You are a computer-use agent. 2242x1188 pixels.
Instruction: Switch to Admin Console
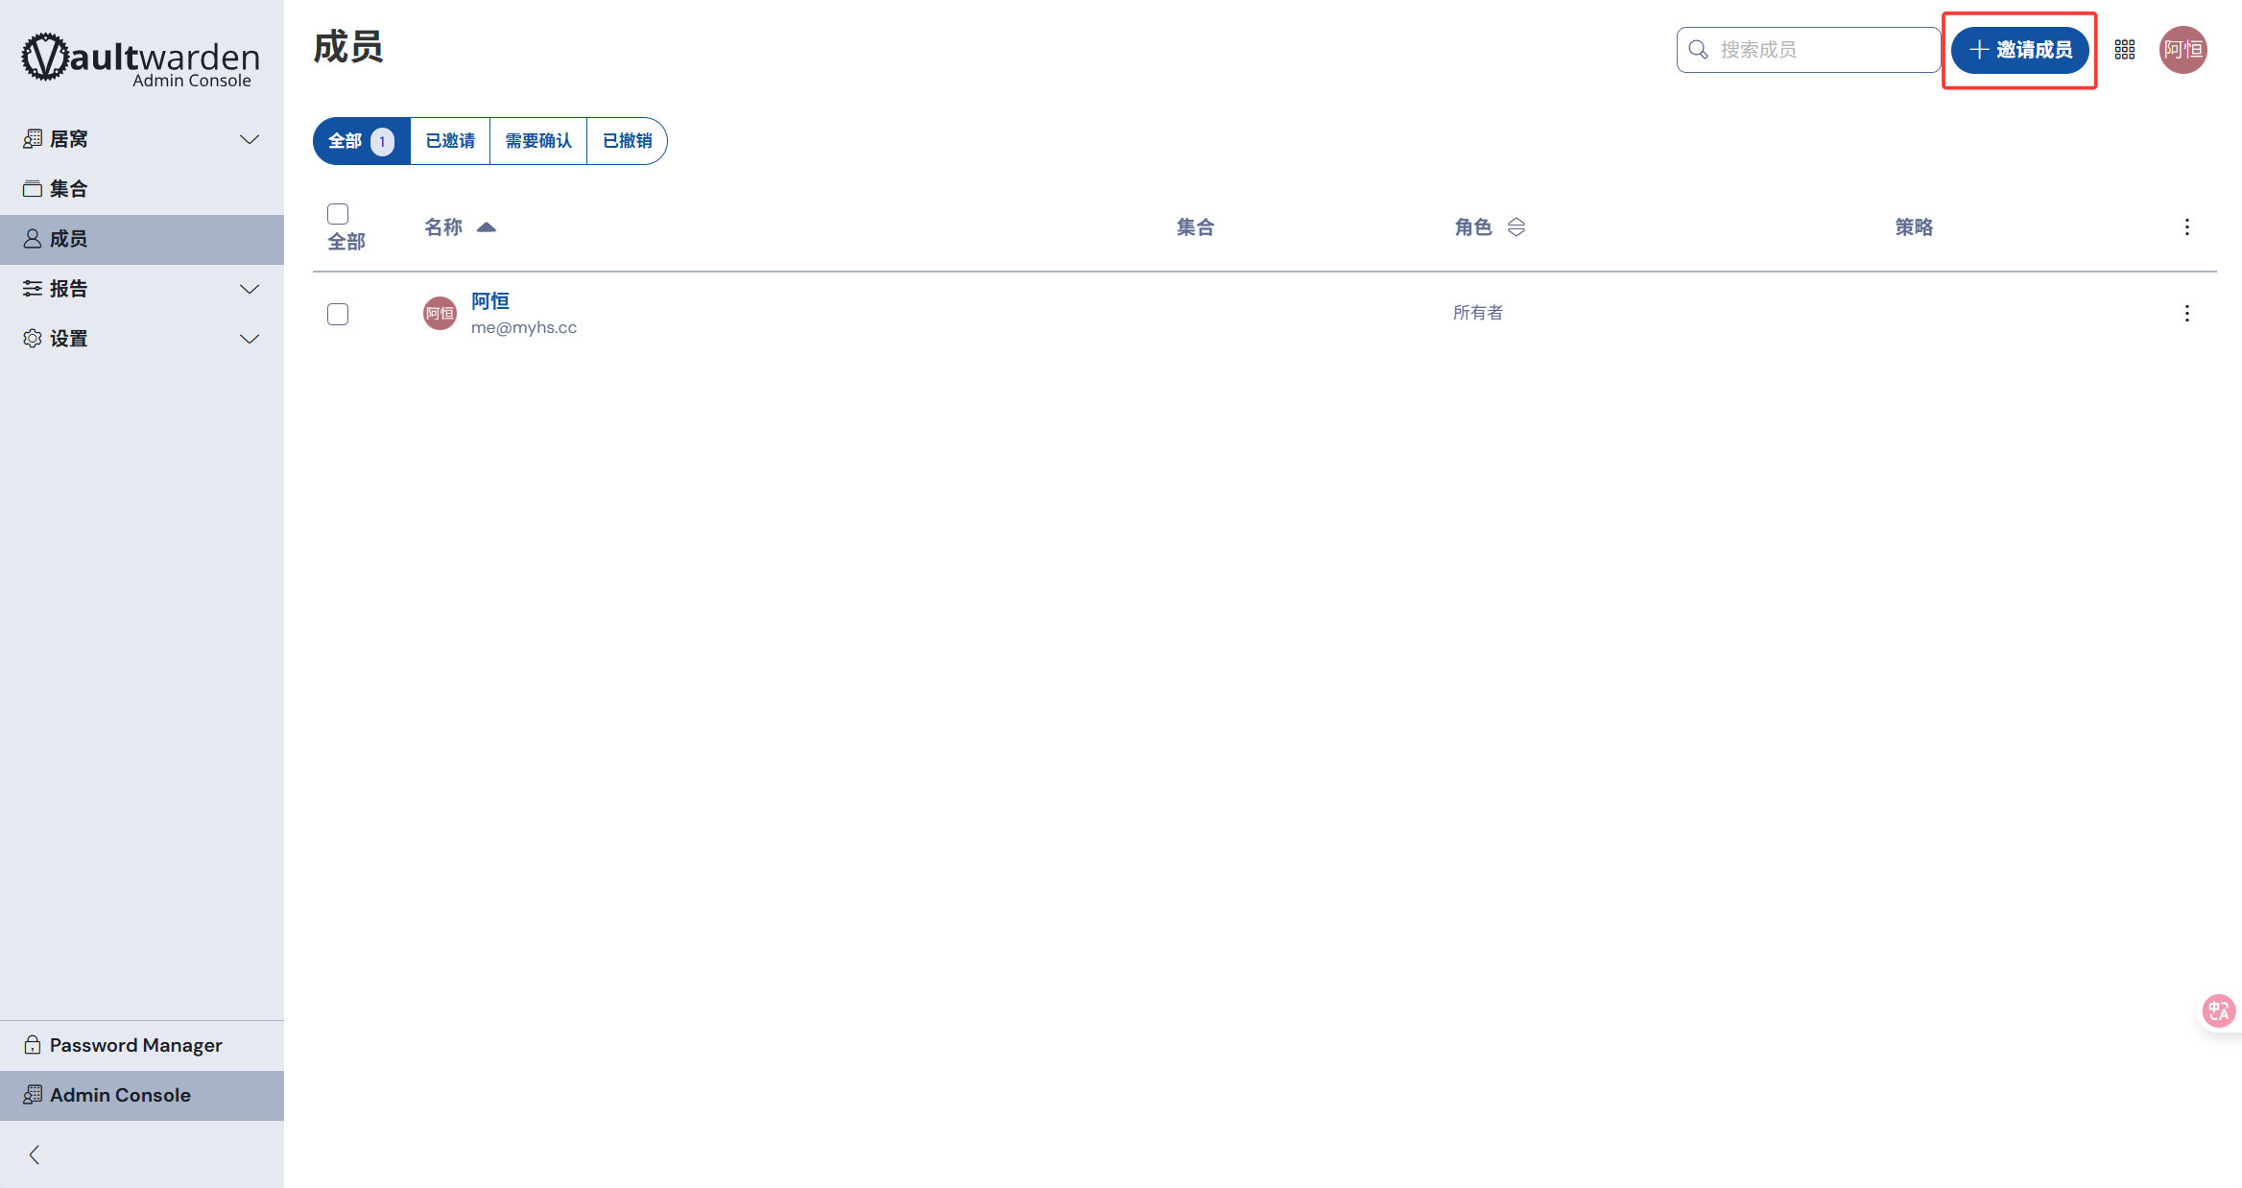142,1095
